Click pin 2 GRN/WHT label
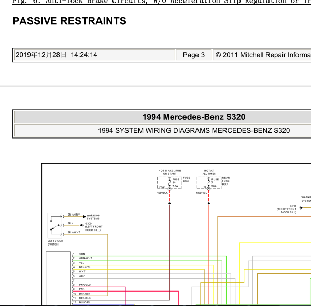311x306 pixels. click(86, 258)
